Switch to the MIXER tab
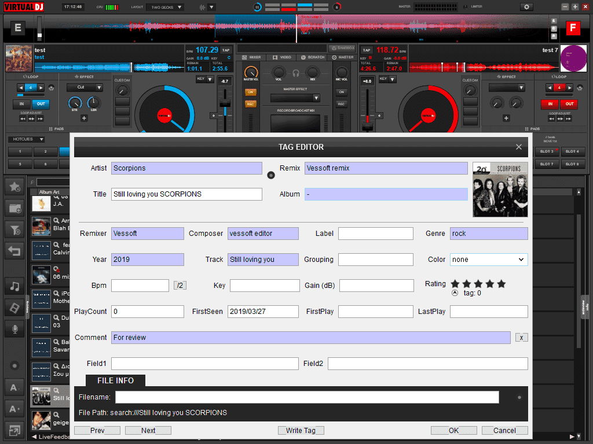 pos(251,57)
